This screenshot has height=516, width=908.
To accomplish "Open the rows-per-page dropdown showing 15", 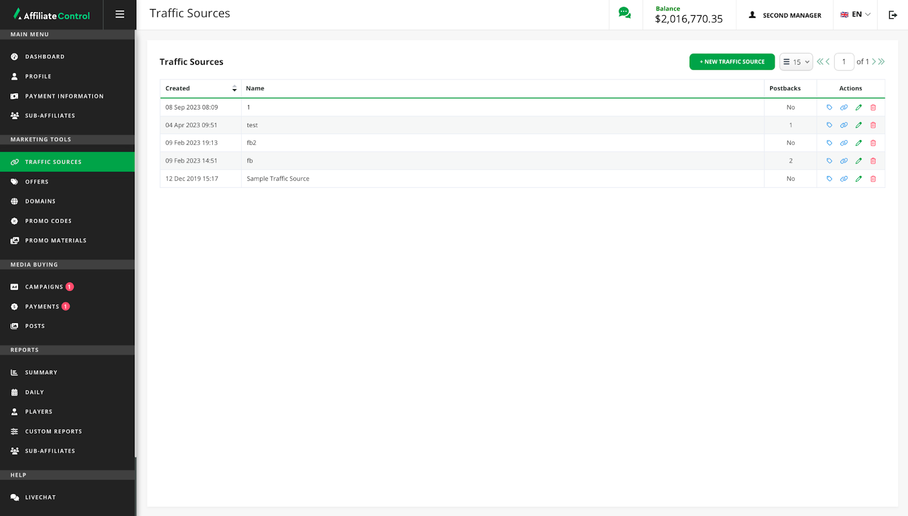I will (796, 62).
